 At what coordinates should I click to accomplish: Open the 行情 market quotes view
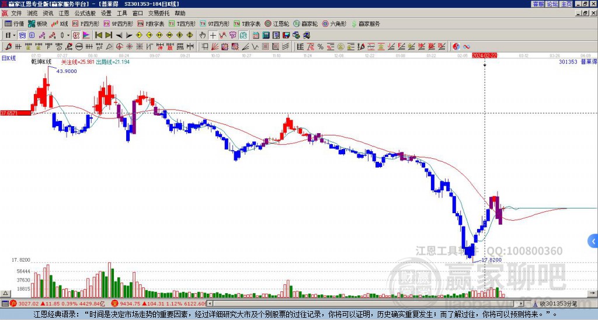click(x=15, y=23)
